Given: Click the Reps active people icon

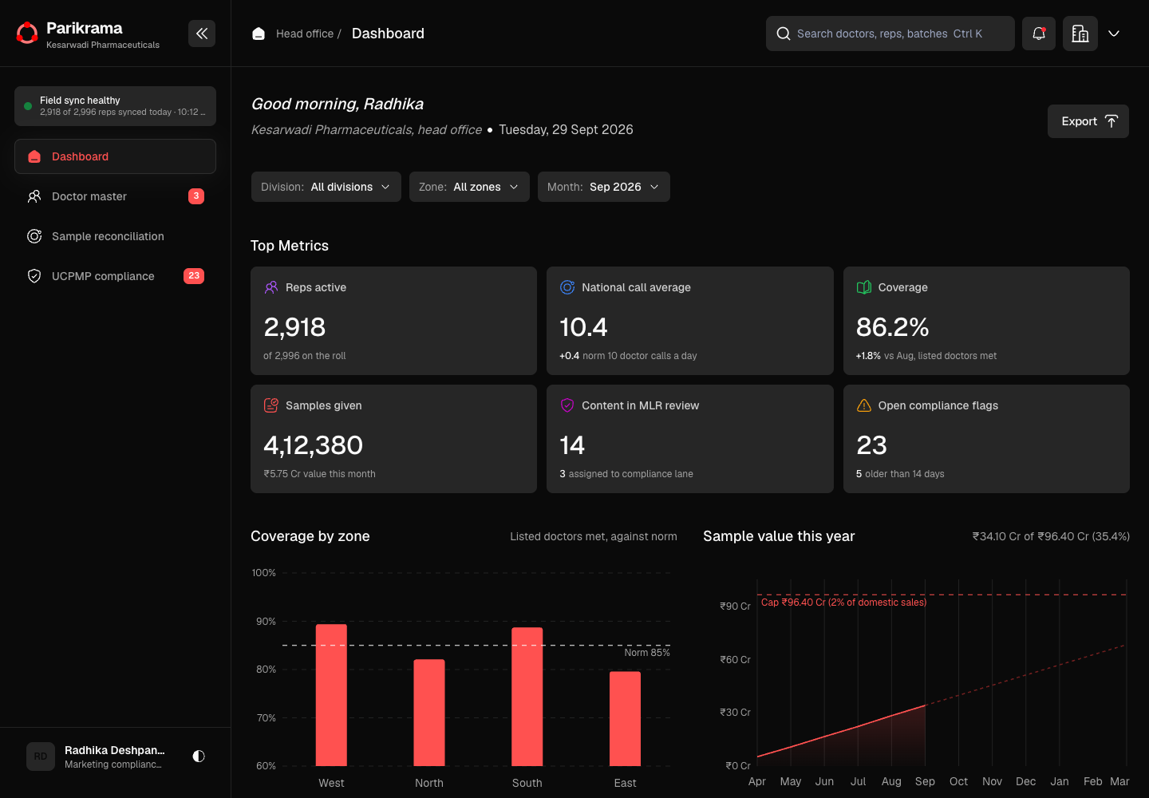Looking at the screenshot, I should pos(271,287).
